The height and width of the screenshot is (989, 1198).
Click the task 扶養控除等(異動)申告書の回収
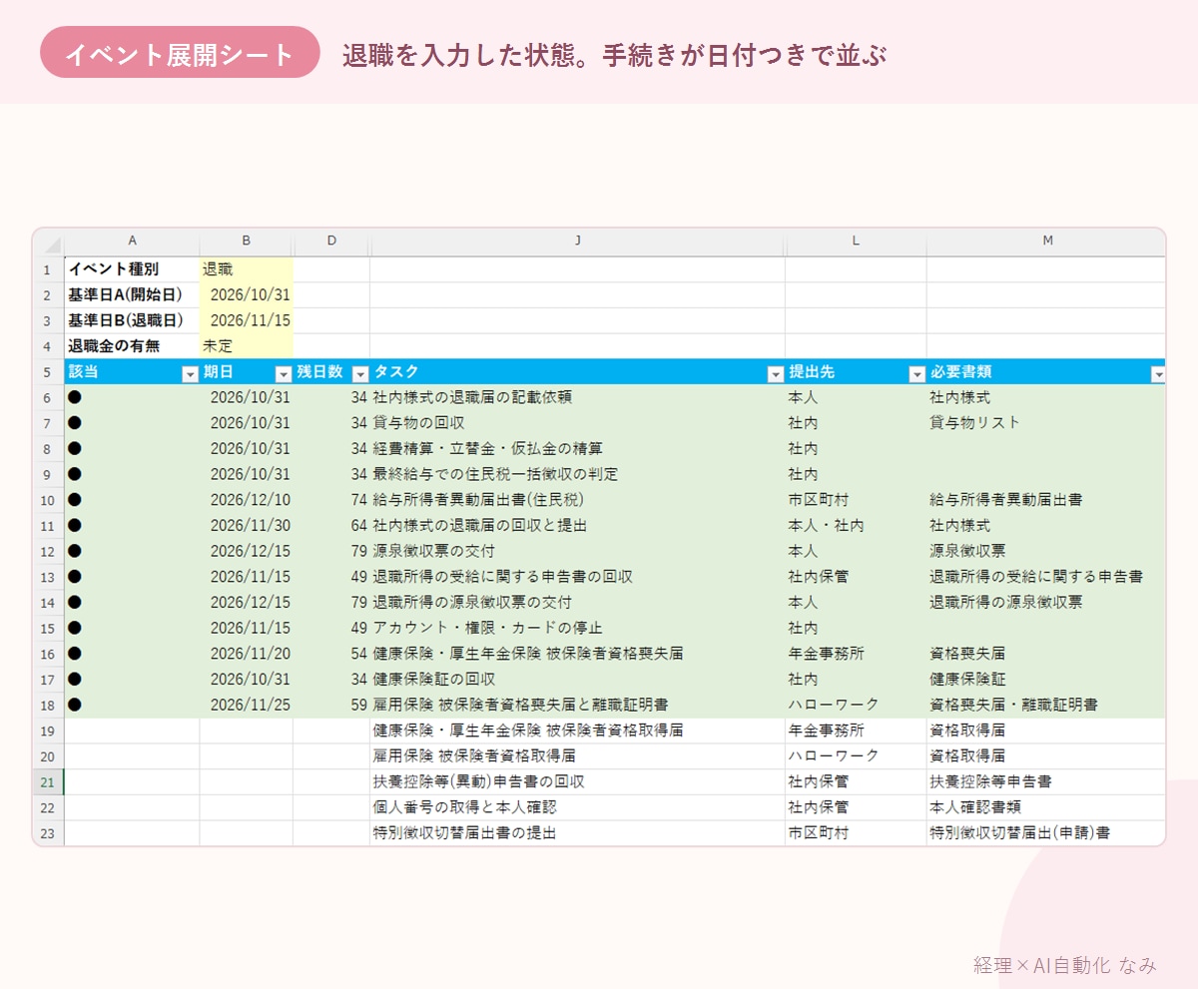(478, 781)
